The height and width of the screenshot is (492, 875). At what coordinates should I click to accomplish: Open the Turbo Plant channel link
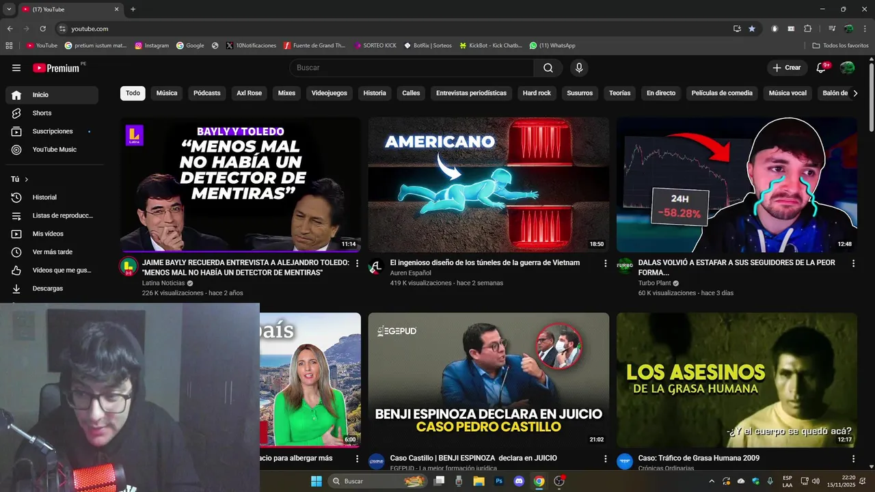(x=655, y=283)
